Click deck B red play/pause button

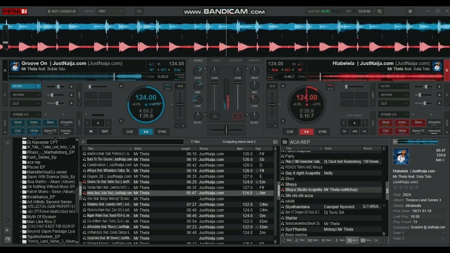pos(306,131)
